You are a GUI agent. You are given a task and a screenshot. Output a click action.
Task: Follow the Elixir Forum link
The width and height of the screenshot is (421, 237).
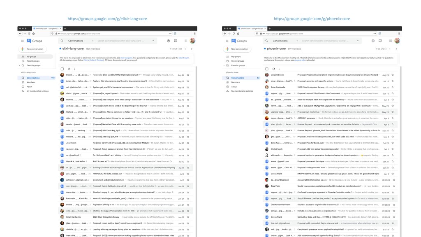184,58
